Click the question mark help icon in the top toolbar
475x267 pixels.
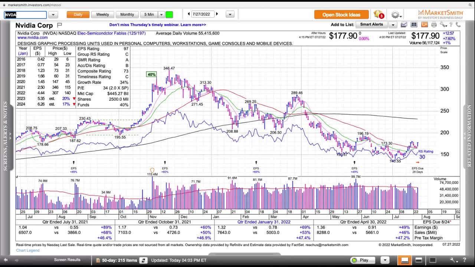click(x=451, y=24)
